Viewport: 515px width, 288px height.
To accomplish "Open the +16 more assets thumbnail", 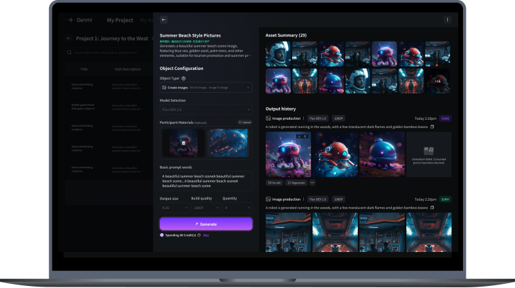I will tap(437, 80).
